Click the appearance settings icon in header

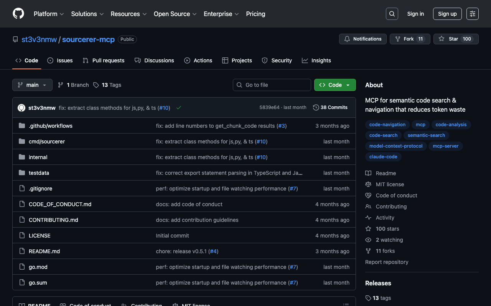pyautogui.click(x=472, y=14)
